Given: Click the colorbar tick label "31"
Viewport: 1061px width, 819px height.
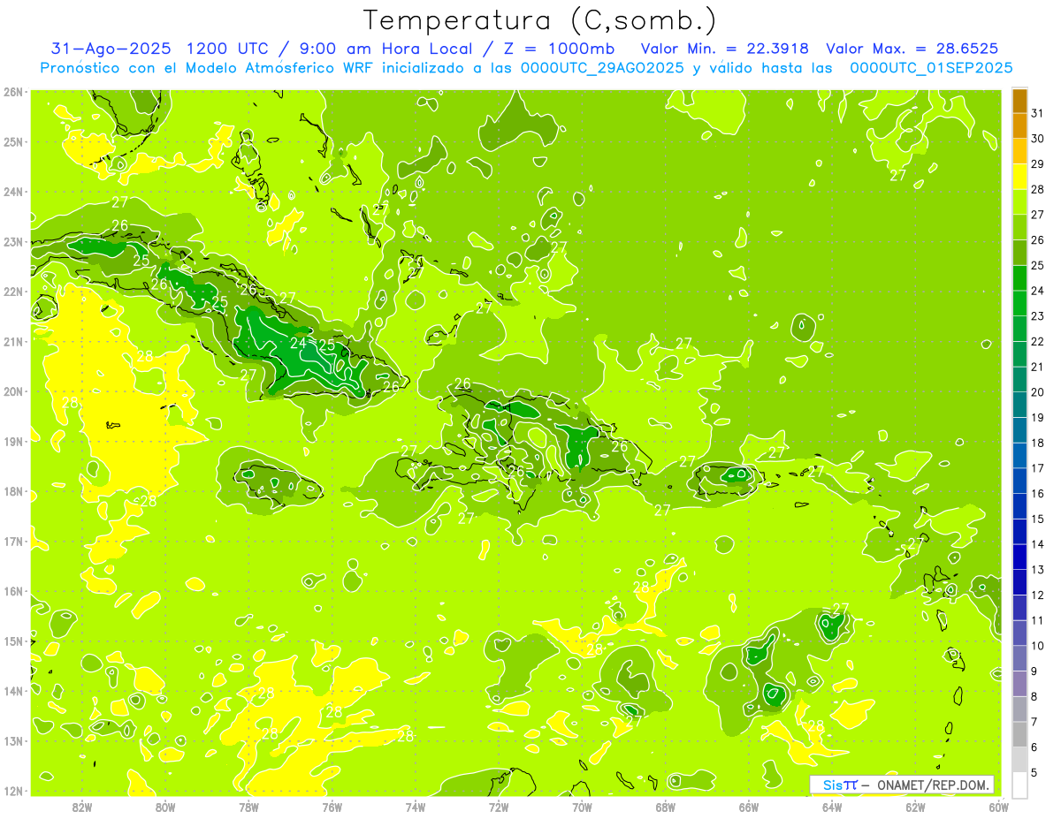Looking at the screenshot, I should [1038, 114].
